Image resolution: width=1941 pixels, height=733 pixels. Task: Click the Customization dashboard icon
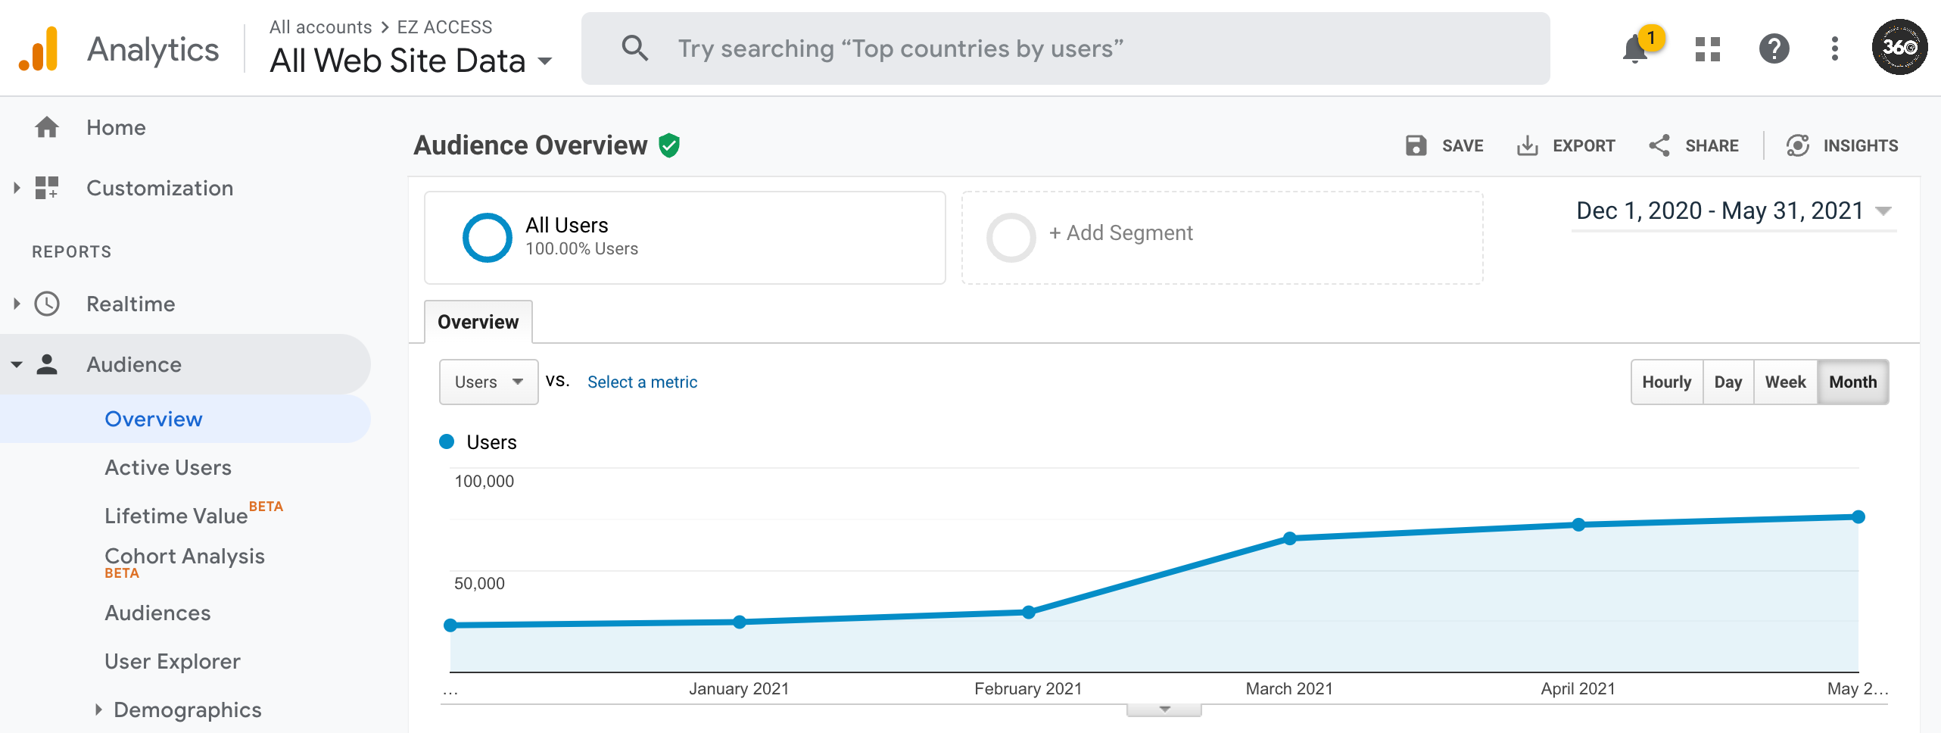47,188
